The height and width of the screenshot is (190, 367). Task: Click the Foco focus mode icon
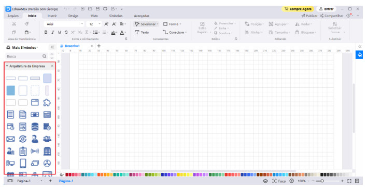(274, 181)
